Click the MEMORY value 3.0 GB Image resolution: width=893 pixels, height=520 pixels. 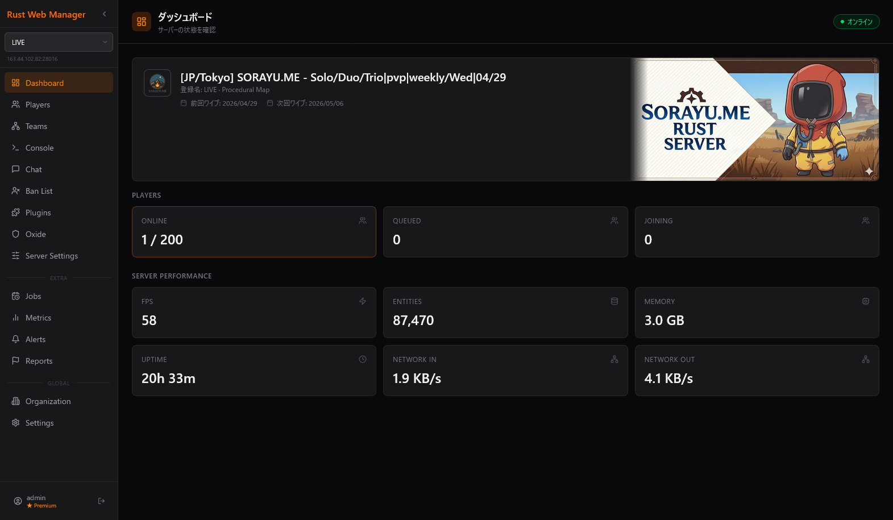coord(664,321)
